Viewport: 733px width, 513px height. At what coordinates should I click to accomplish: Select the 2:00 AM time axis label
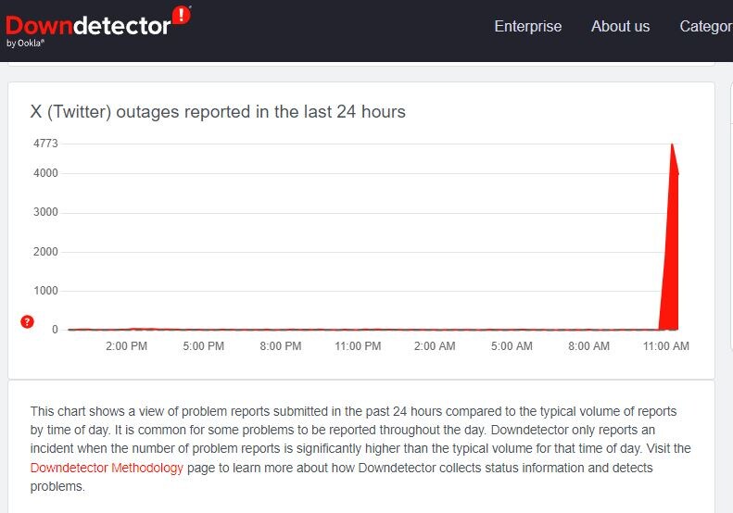coord(435,346)
